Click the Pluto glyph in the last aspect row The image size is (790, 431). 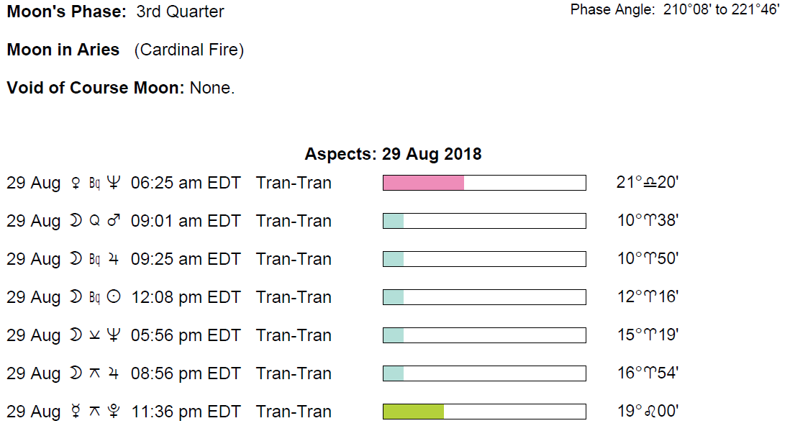tap(113, 412)
